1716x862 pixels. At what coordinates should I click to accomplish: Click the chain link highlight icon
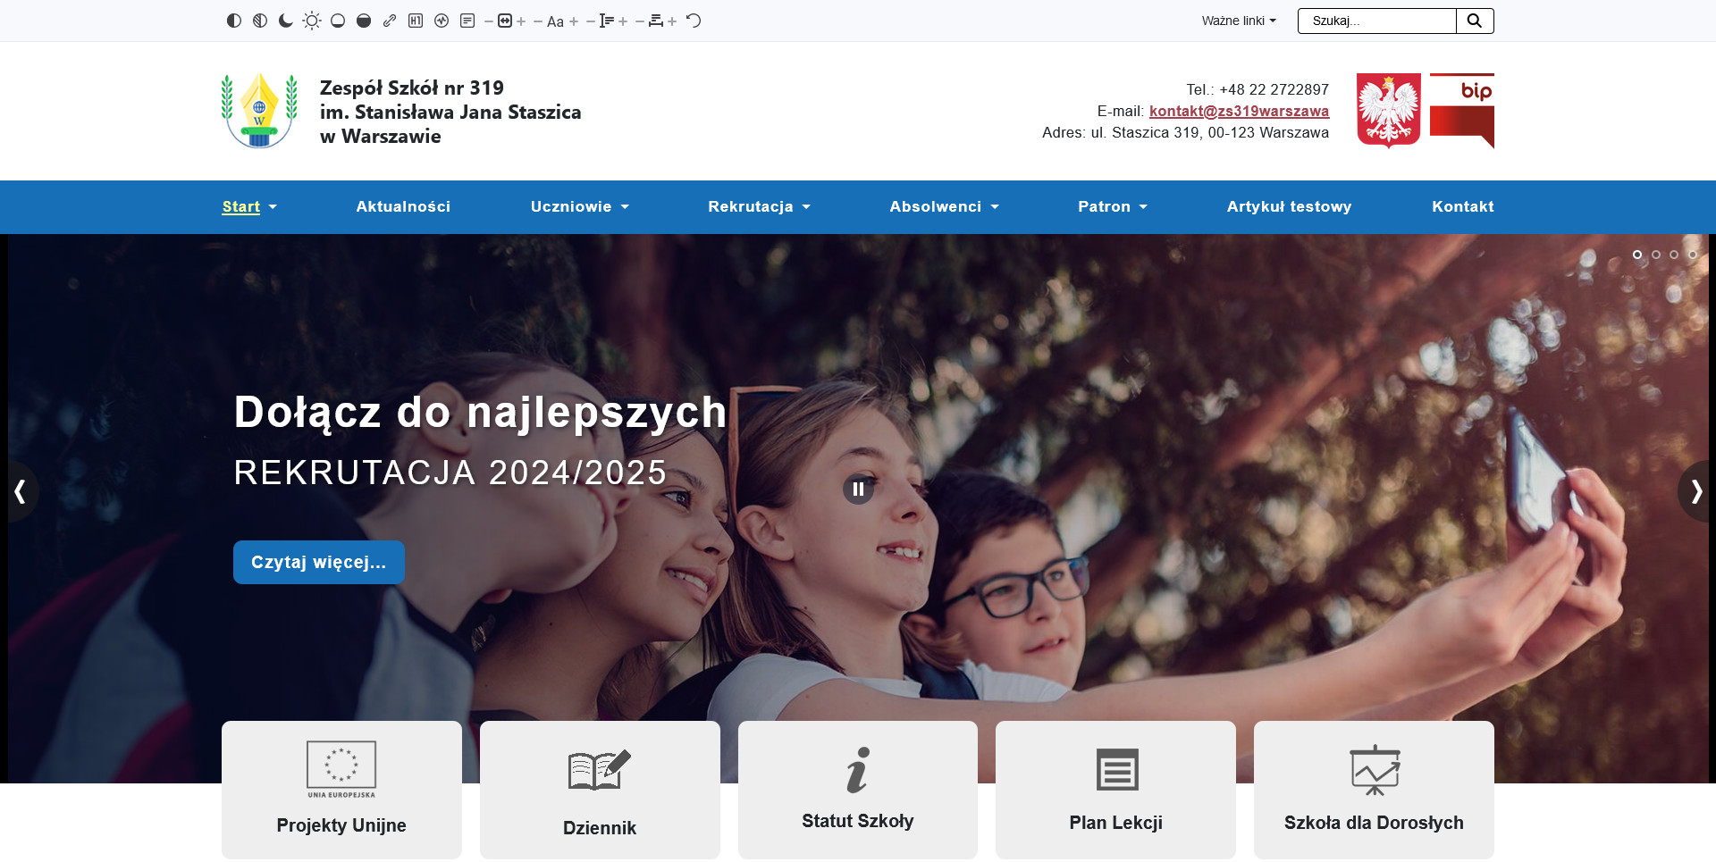coord(390,21)
